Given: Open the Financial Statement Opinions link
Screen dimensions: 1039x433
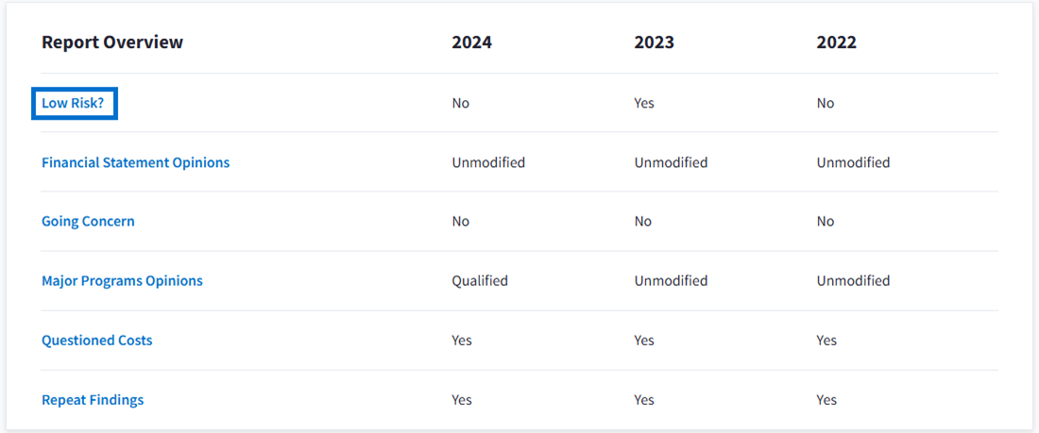Looking at the screenshot, I should coord(135,162).
